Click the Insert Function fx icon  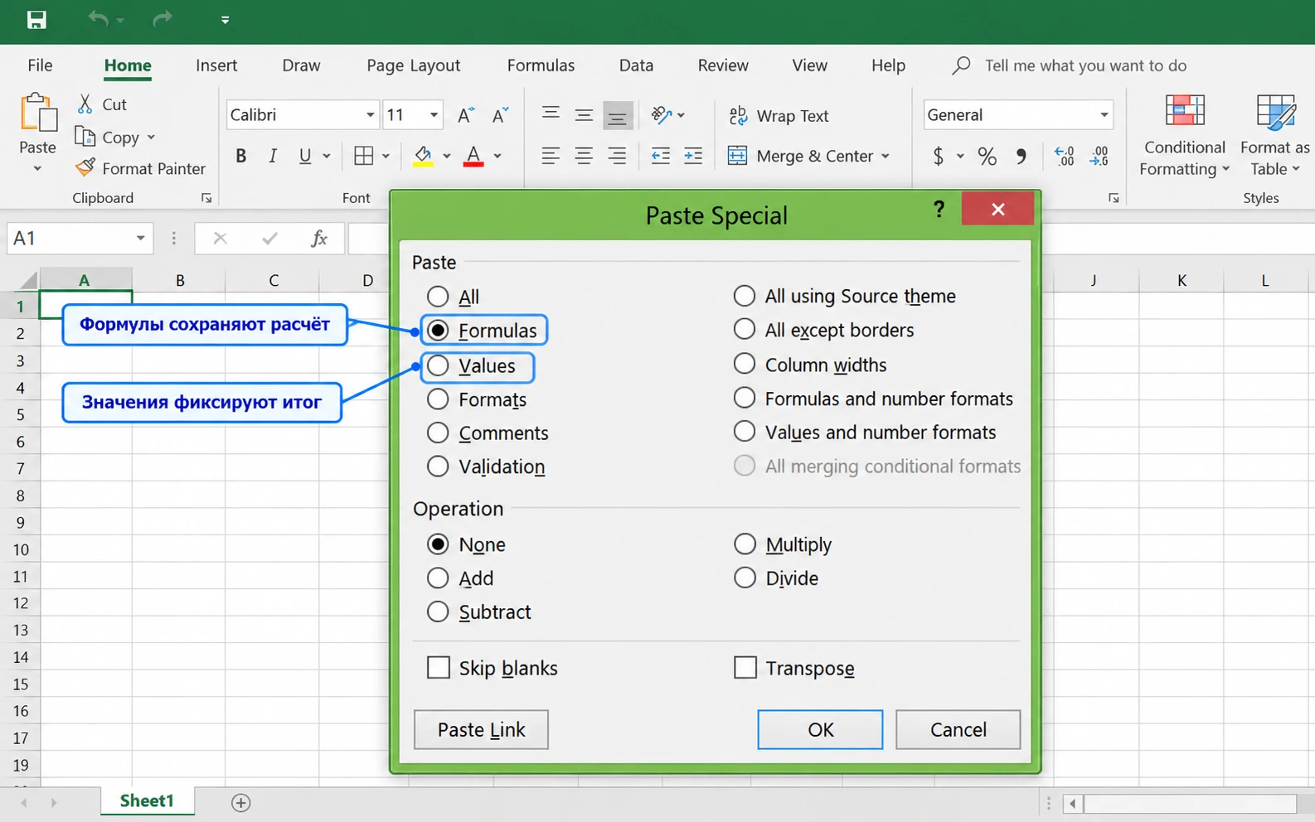tap(319, 239)
